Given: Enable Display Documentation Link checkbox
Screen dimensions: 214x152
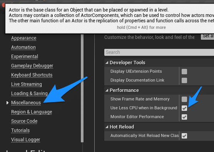Looking at the screenshot, I should 184,80.
